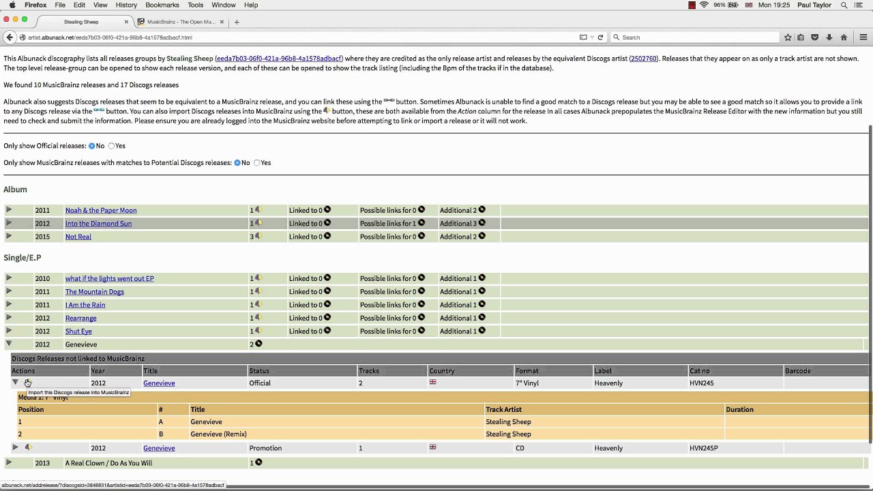
Task: Expand A Real Clown / Do As You Will row
Action: pos(9,462)
